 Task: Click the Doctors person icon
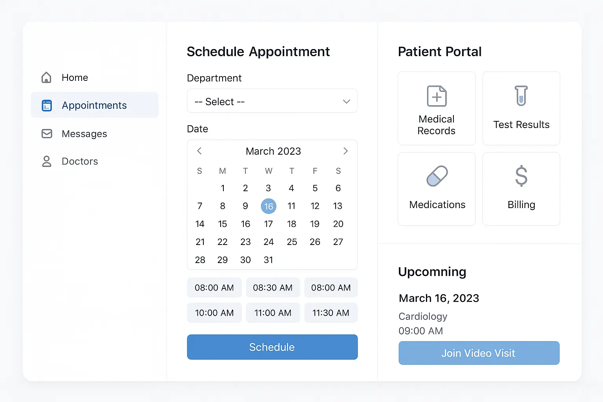click(47, 161)
